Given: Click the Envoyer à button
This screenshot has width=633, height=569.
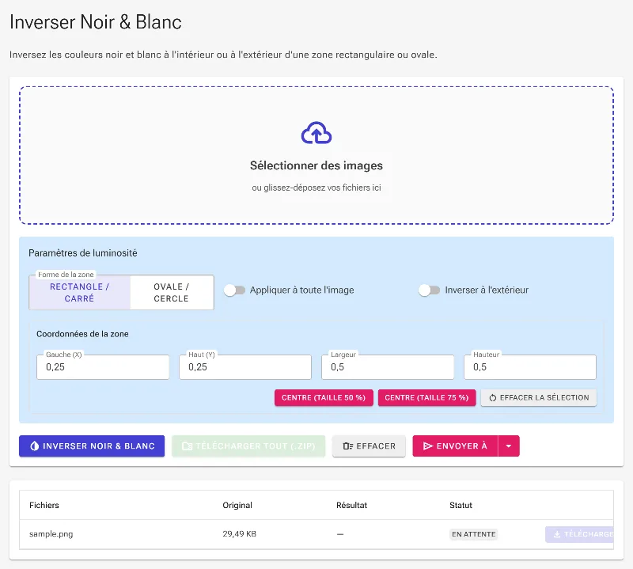Looking at the screenshot, I should click(456, 446).
